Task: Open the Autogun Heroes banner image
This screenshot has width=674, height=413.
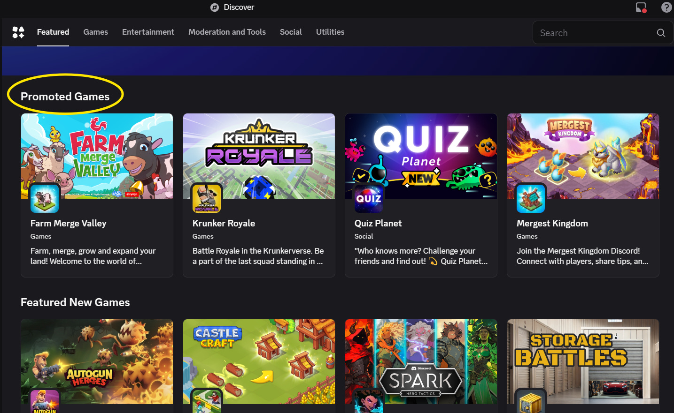Action: [x=97, y=361]
